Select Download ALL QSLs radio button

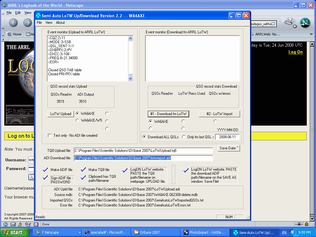coord(144,137)
